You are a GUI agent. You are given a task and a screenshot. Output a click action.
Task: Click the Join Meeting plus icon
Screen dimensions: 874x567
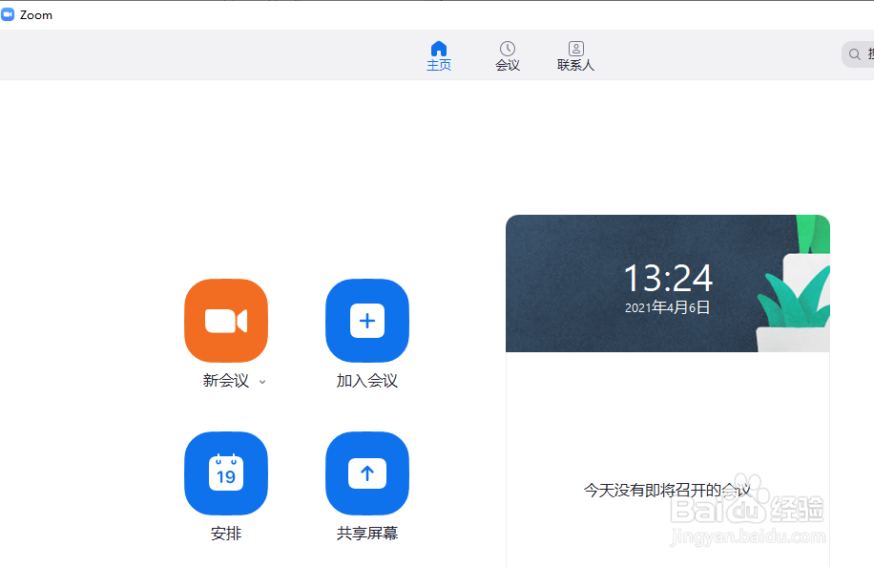[x=367, y=321]
